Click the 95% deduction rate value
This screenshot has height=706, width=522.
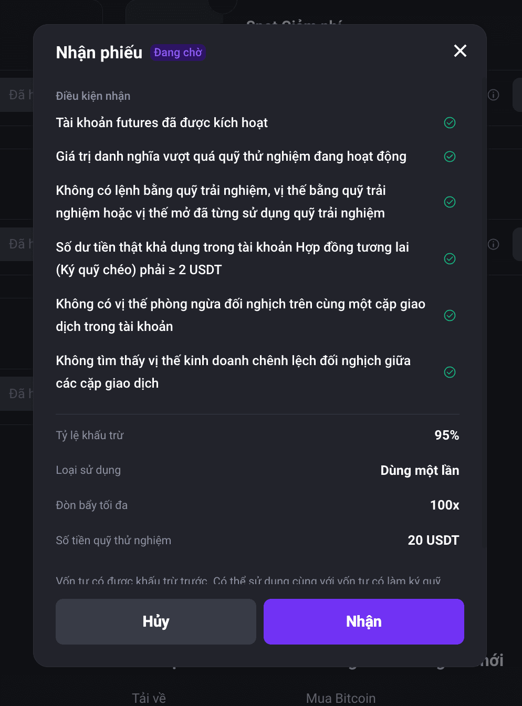pyautogui.click(x=447, y=435)
